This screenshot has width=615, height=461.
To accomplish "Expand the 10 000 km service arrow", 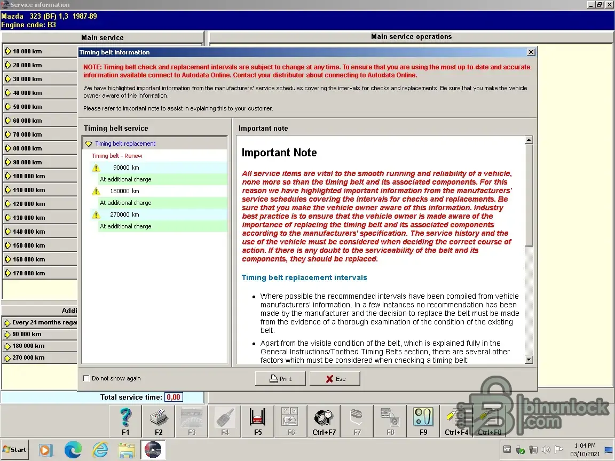I will coord(8,51).
